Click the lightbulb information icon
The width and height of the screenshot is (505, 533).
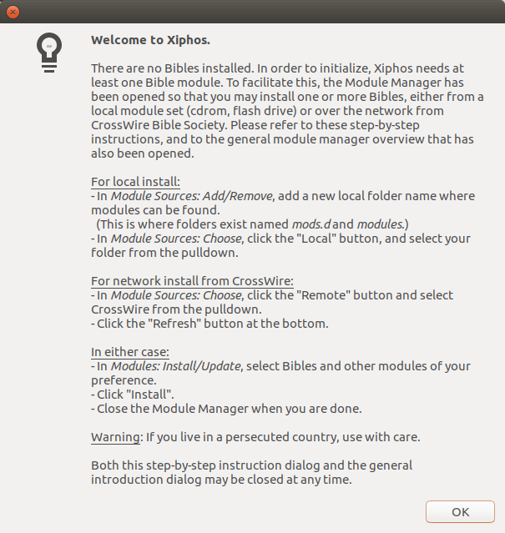49,53
